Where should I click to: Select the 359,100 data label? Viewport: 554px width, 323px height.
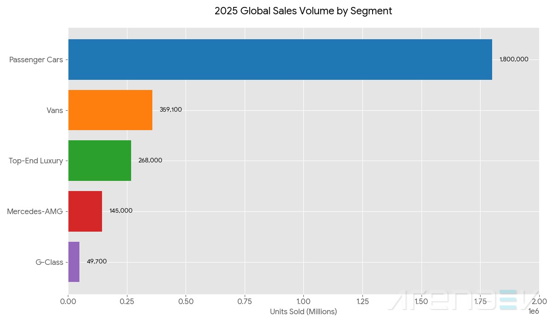(x=171, y=110)
